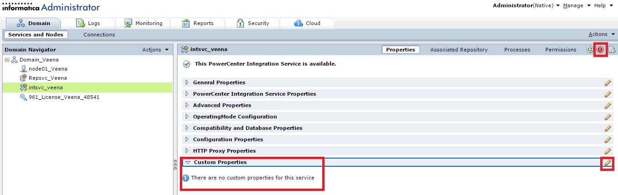Expand OperatingMode Configuration section
618x195 pixels.
pyautogui.click(x=187, y=117)
